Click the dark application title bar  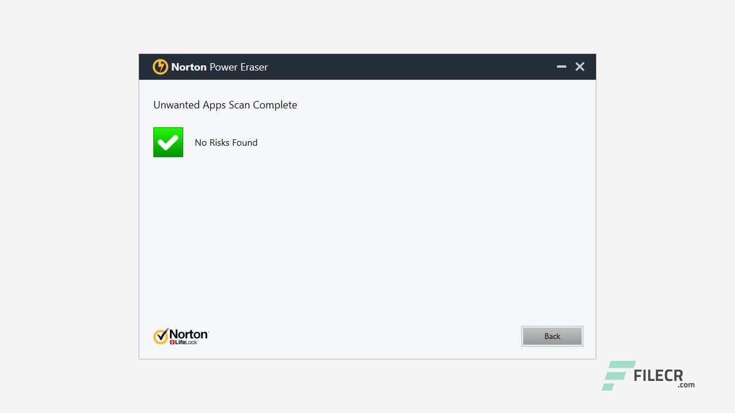[367, 67]
